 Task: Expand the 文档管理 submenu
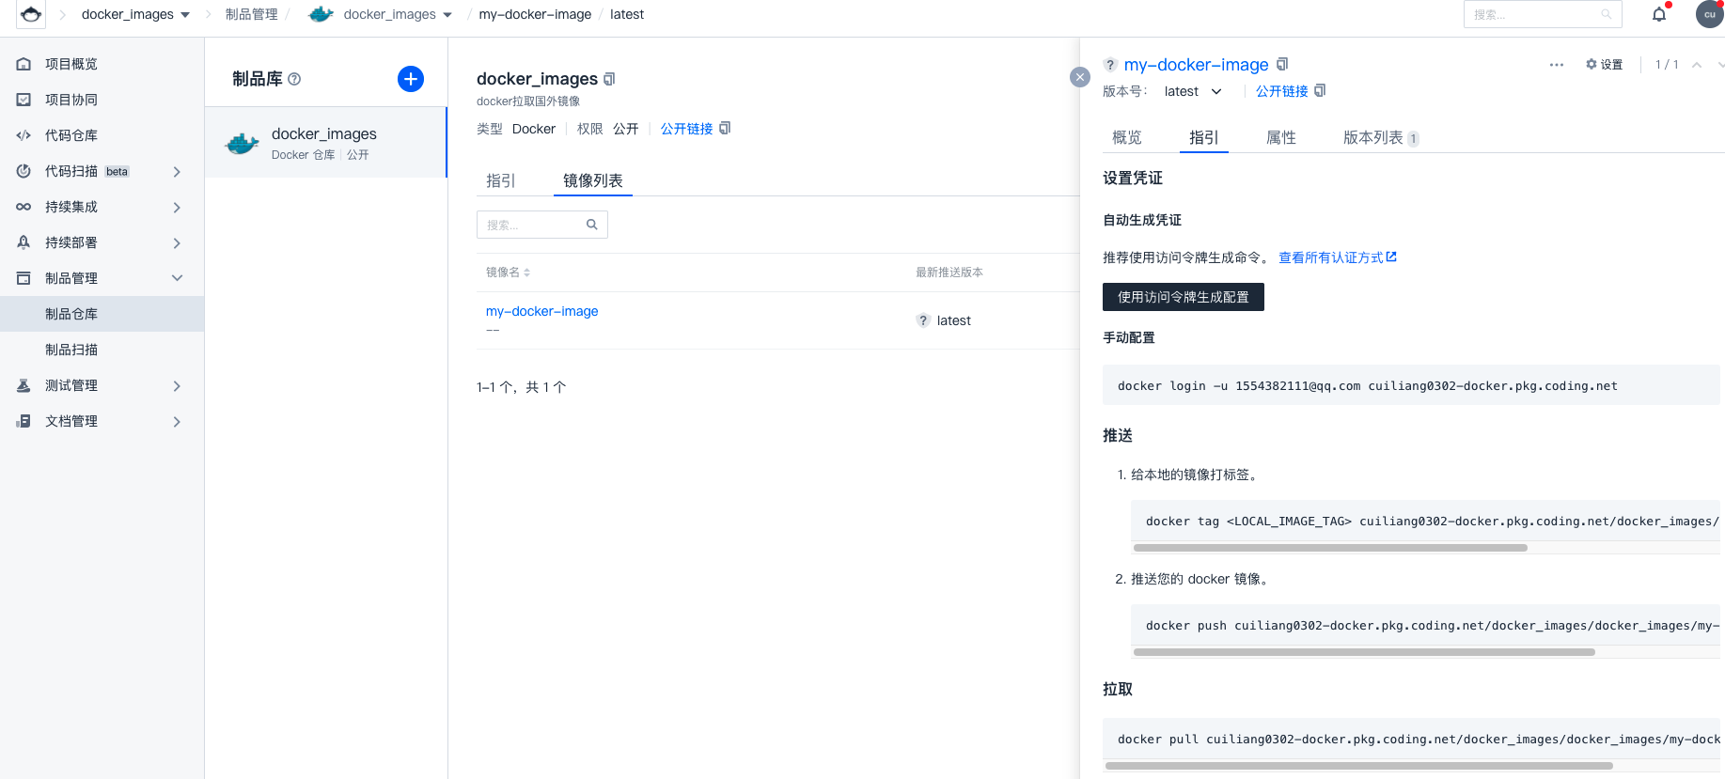click(177, 421)
